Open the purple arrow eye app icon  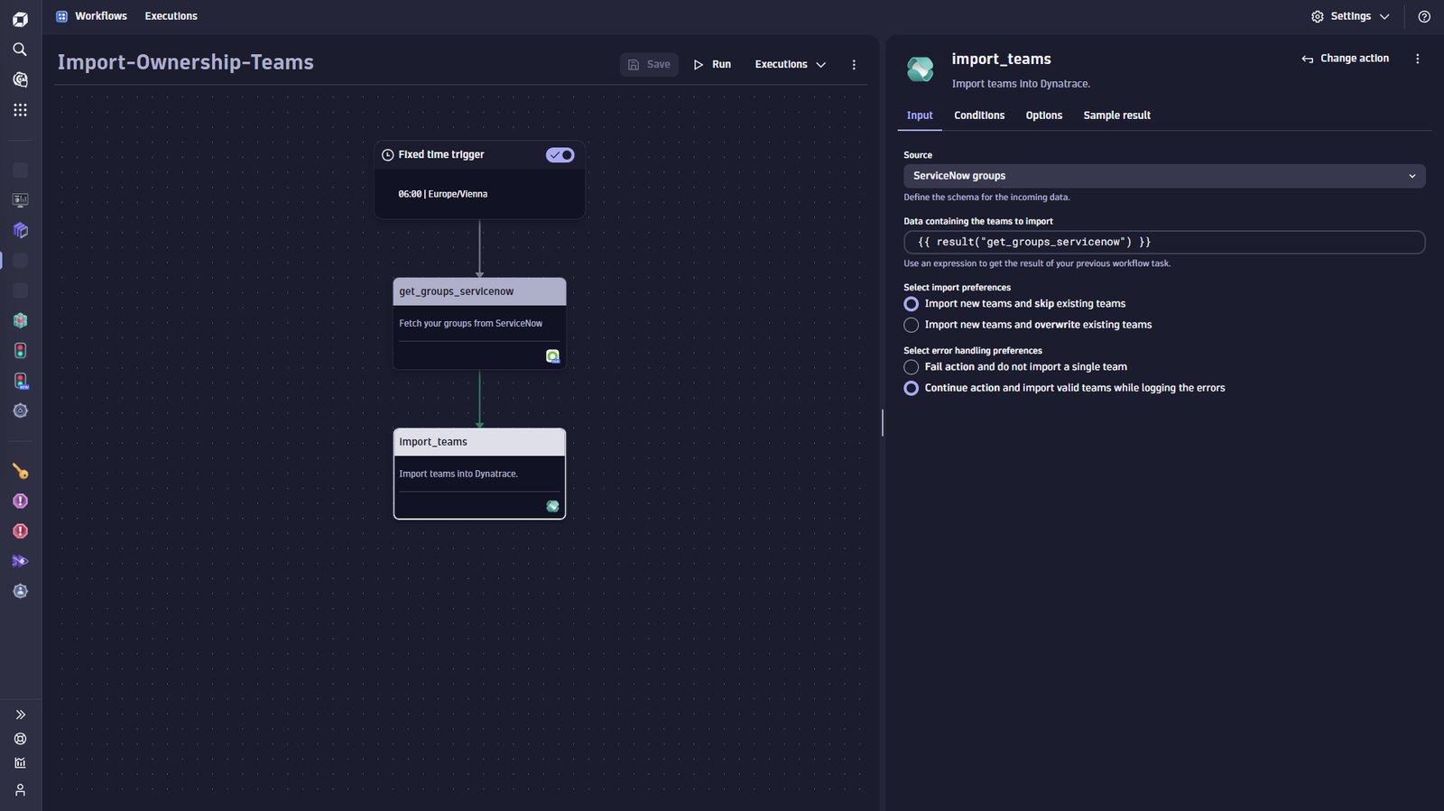click(20, 561)
